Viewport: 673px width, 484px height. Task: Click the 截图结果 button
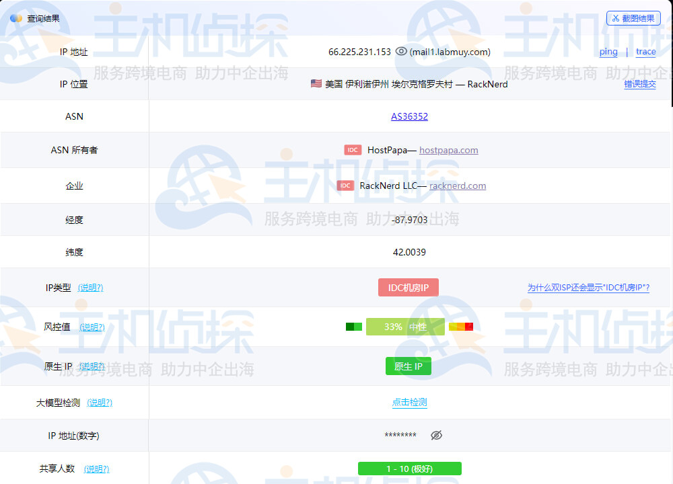(x=633, y=17)
